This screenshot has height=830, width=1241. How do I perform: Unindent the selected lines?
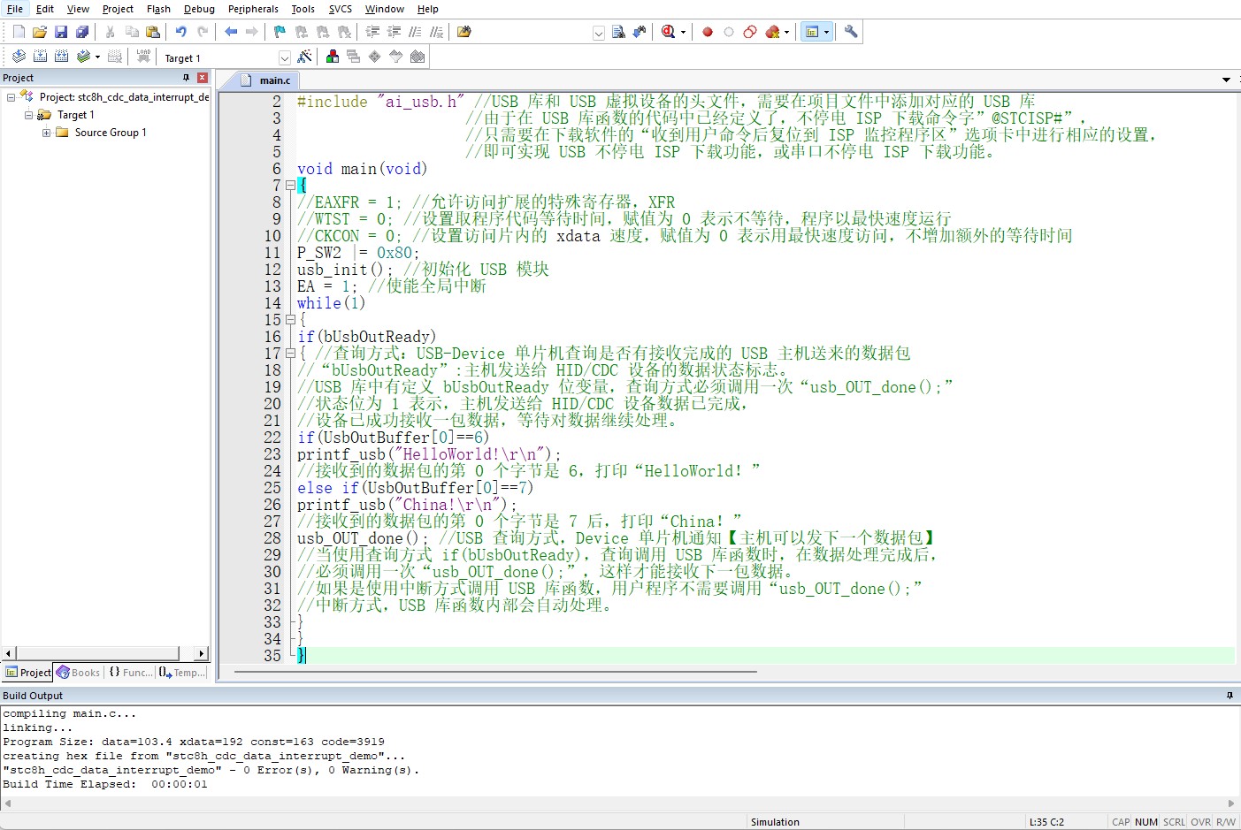394,32
